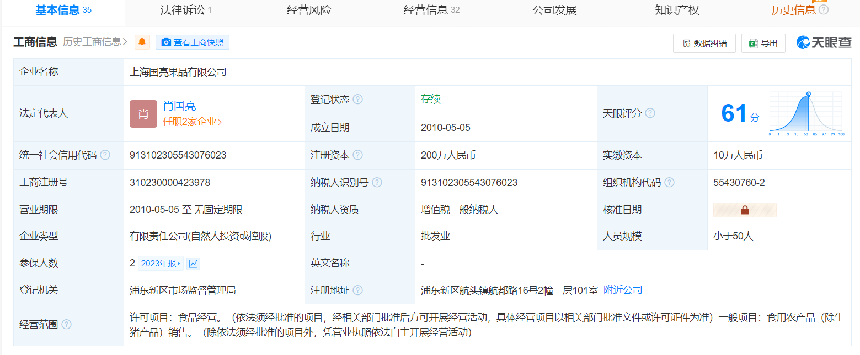Viewport: 860px width, 355px height.
Task: Click the 工商信息 section heading
Action: 35,42
